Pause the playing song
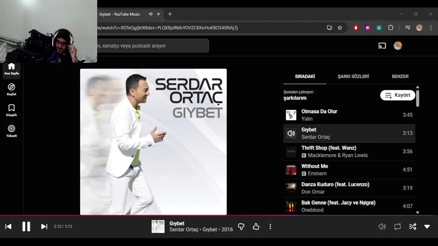This screenshot has width=438, height=246. [x=26, y=227]
